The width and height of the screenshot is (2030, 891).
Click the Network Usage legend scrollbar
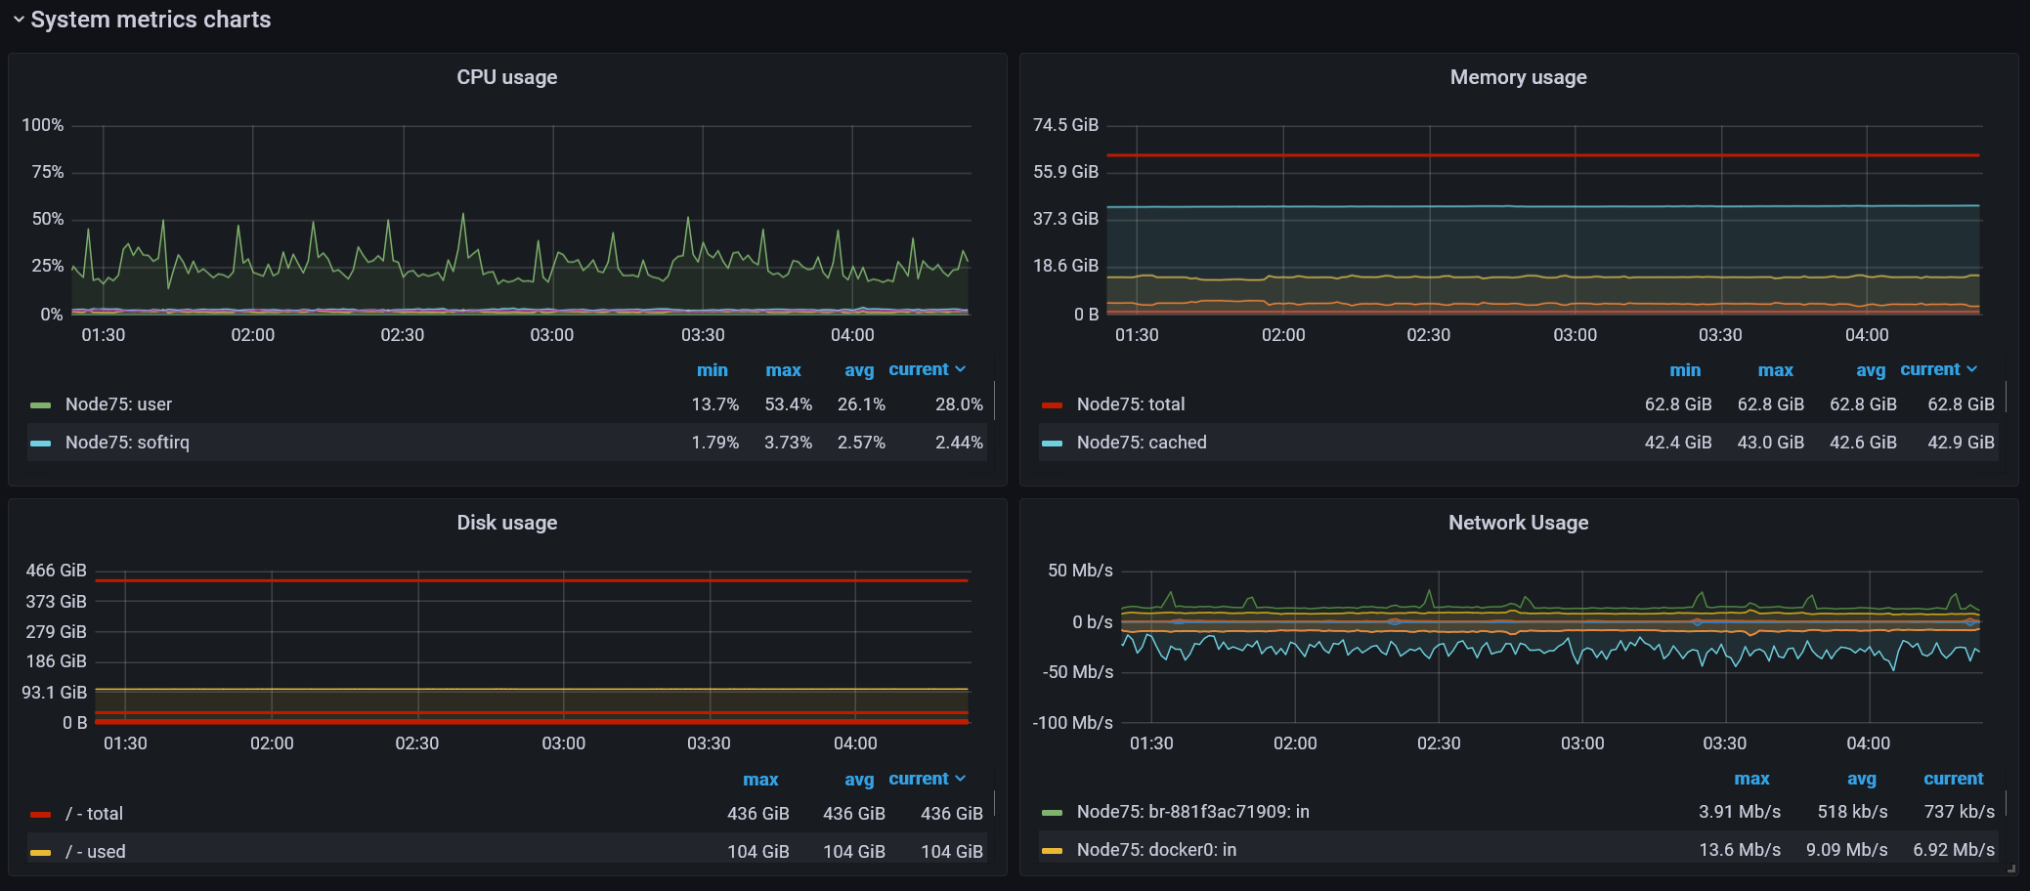click(2007, 803)
